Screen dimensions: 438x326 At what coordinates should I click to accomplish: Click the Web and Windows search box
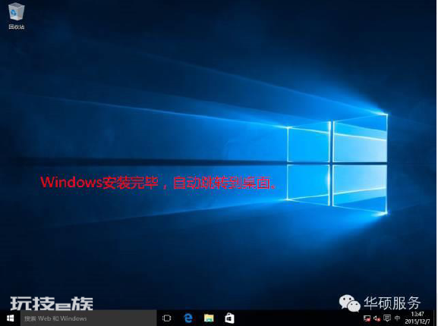(88, 318)
